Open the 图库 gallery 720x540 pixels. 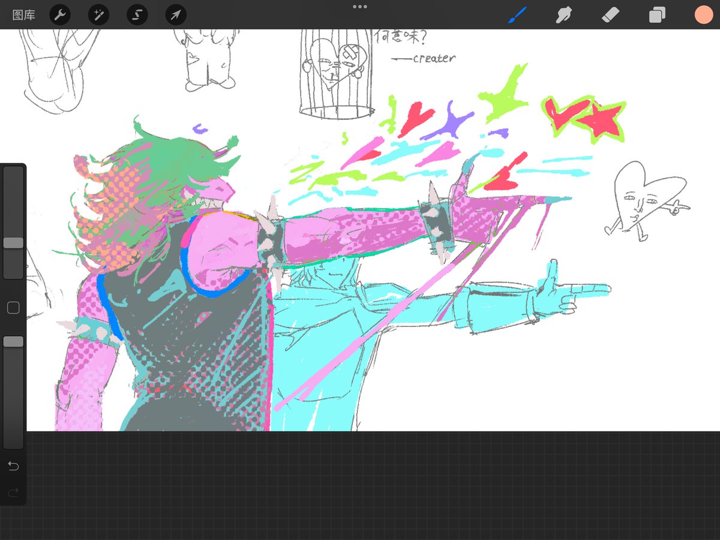coord(23,15)
